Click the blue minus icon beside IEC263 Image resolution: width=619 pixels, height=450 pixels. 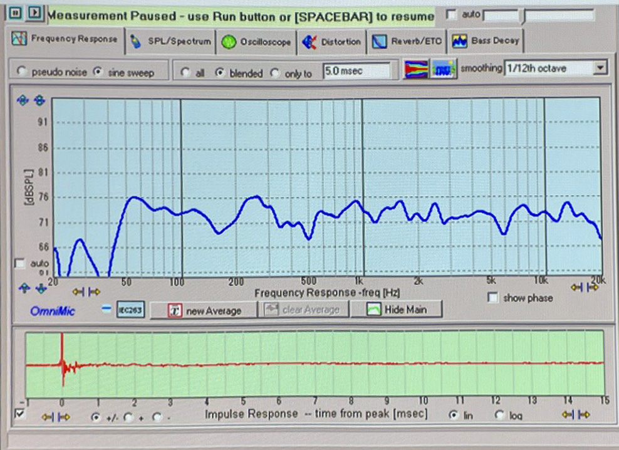[106, 308]
